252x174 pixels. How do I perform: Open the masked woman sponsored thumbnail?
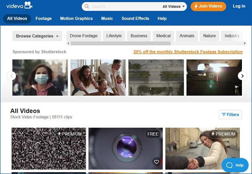point(40,78)
